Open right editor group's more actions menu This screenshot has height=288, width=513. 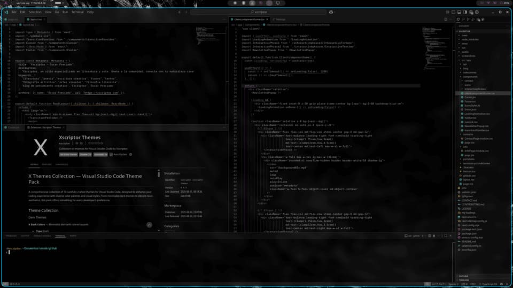pyautogui.click(x=451, y=19)
